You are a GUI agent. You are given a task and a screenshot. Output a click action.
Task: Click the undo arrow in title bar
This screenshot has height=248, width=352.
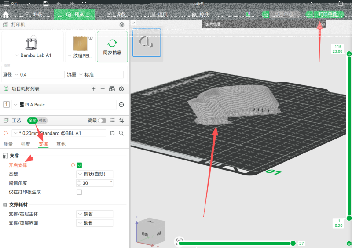pyautogui.click(x=59, y=4)
